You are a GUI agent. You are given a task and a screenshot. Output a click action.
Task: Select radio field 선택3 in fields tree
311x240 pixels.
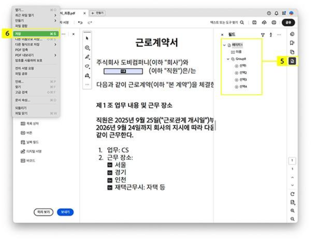pos(241,80)
